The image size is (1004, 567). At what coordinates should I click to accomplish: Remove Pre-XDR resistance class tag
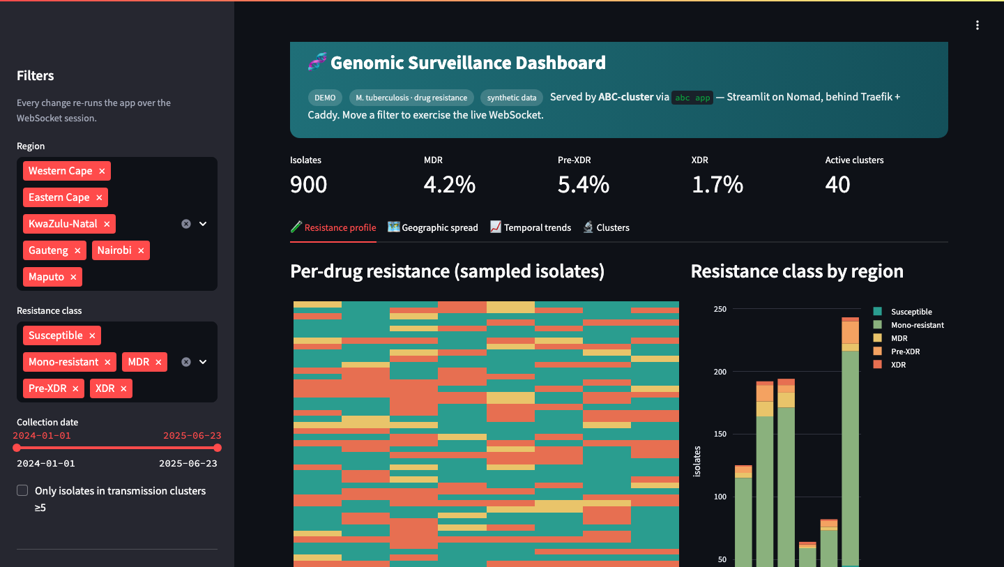(x=75, y=388)
